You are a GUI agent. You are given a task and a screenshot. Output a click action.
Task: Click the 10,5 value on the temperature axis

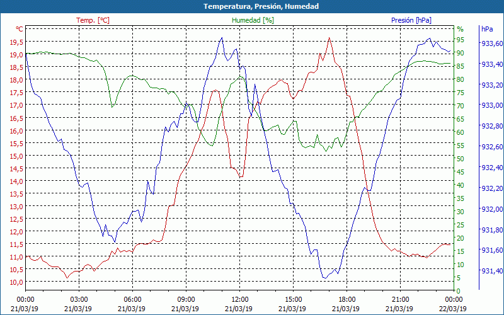coord(15,270)
